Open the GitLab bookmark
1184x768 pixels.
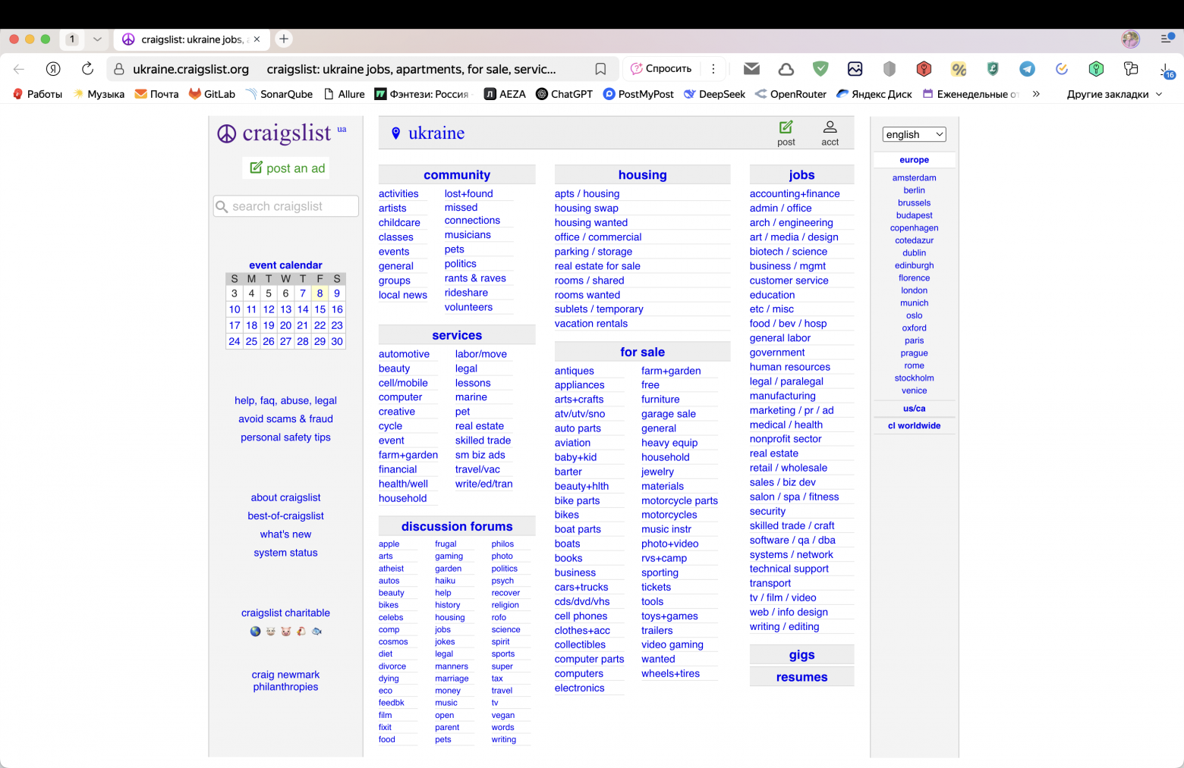pos(212,94)
